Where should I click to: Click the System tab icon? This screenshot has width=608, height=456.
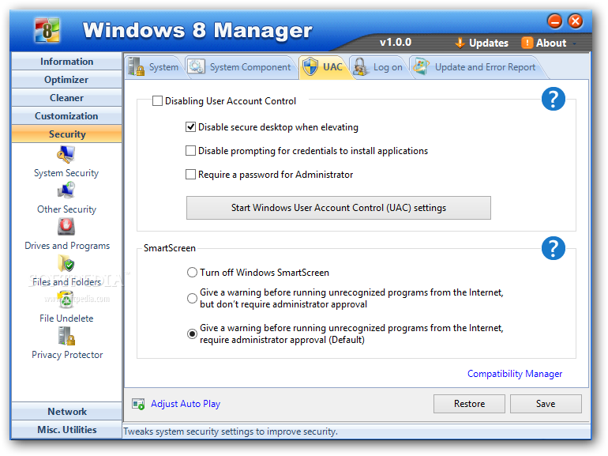tap(136, 66)
